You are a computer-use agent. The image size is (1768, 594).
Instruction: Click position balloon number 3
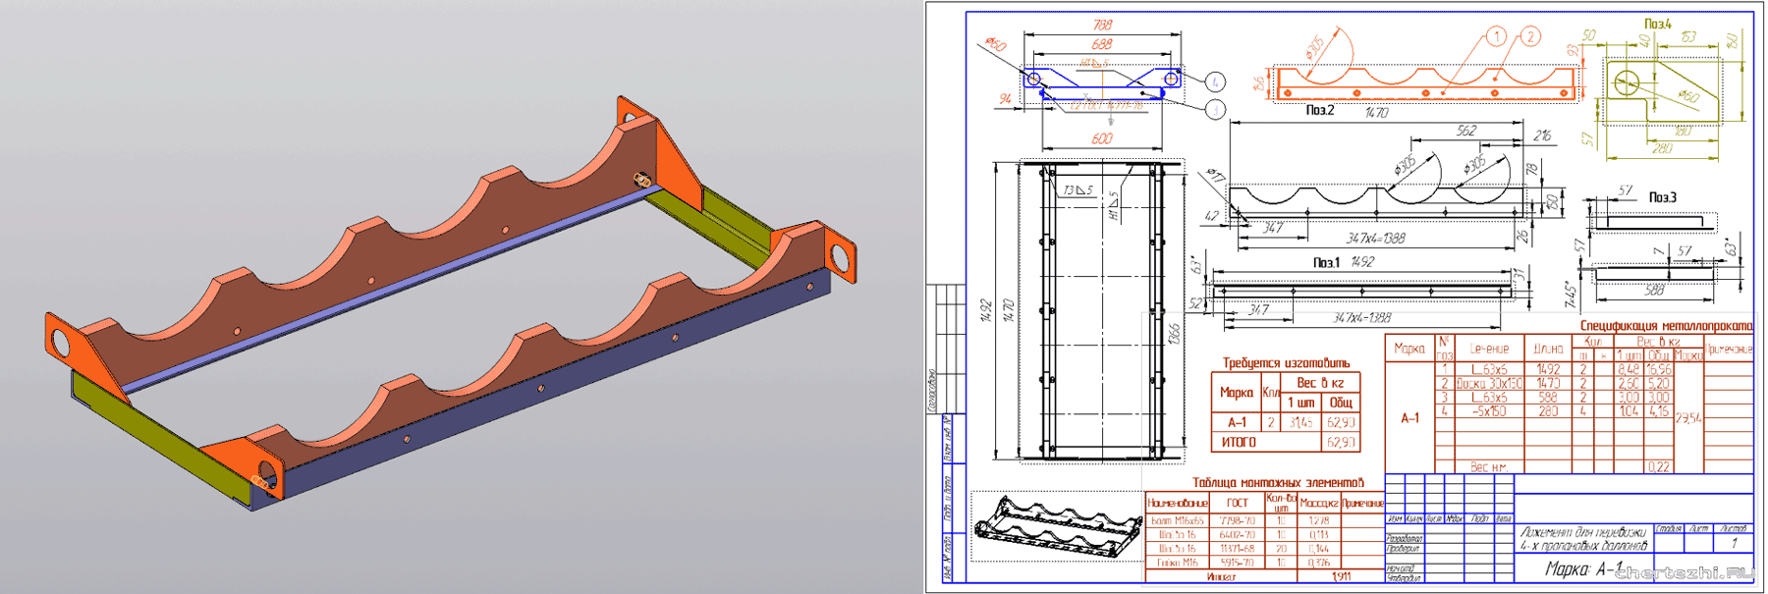[1215, 109]
